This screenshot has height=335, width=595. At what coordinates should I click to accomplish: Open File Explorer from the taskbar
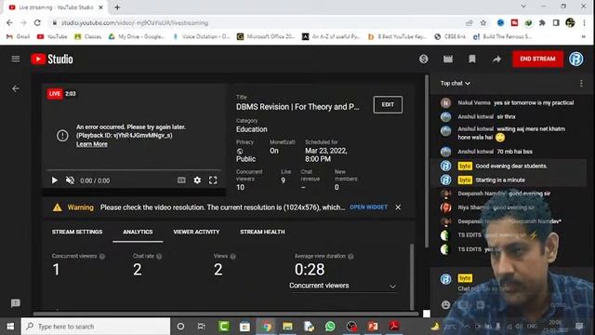pos(287,327)
